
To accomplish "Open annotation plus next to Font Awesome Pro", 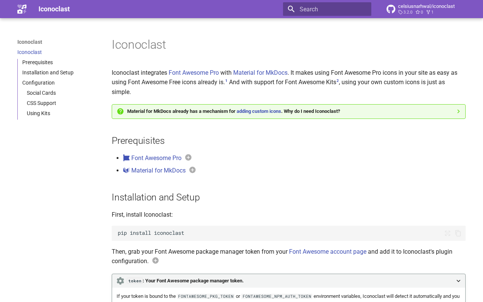I will pyautogui.click(x=188, y=157).
